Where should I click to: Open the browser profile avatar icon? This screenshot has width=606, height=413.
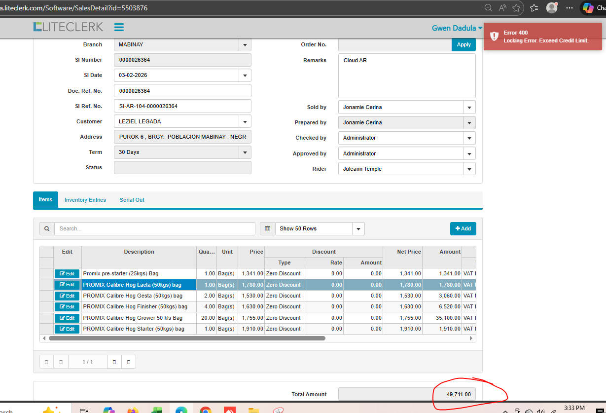[552, 8]
